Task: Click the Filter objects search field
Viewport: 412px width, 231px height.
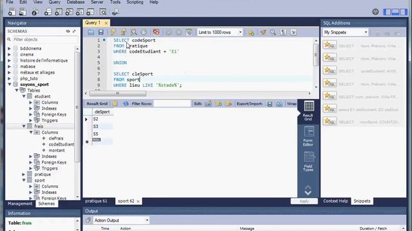Action: coord(45,40)
